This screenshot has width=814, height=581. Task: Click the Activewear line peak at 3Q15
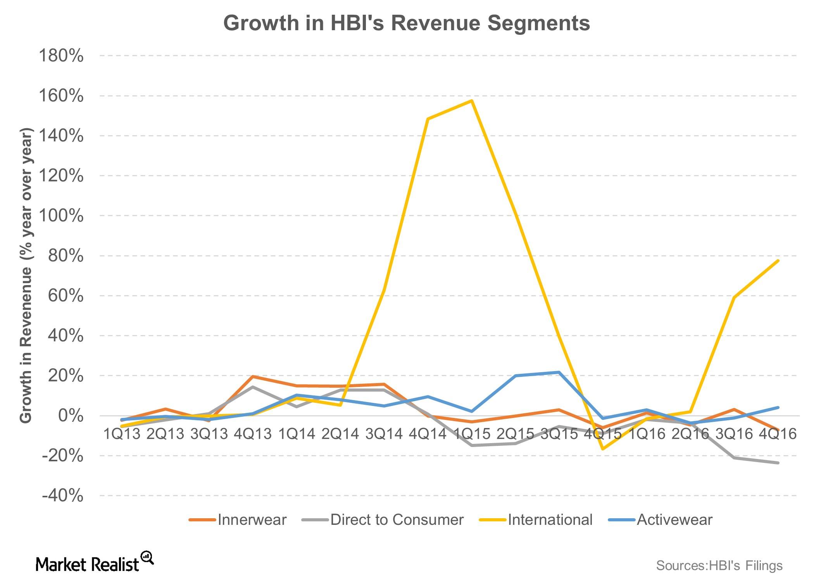tap(559, 372)
